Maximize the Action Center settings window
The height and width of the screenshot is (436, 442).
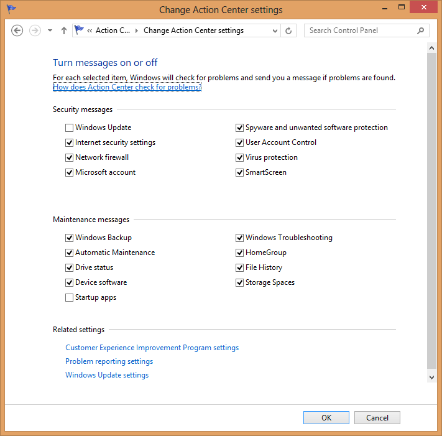click(x=402, y=7)
